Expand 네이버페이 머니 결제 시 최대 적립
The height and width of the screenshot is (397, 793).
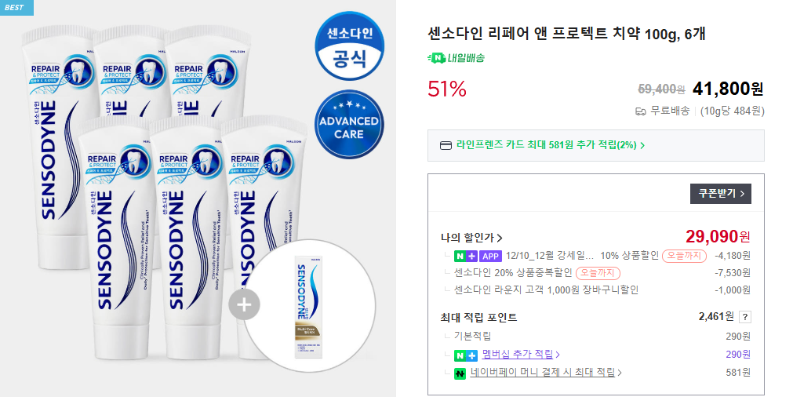546,373
